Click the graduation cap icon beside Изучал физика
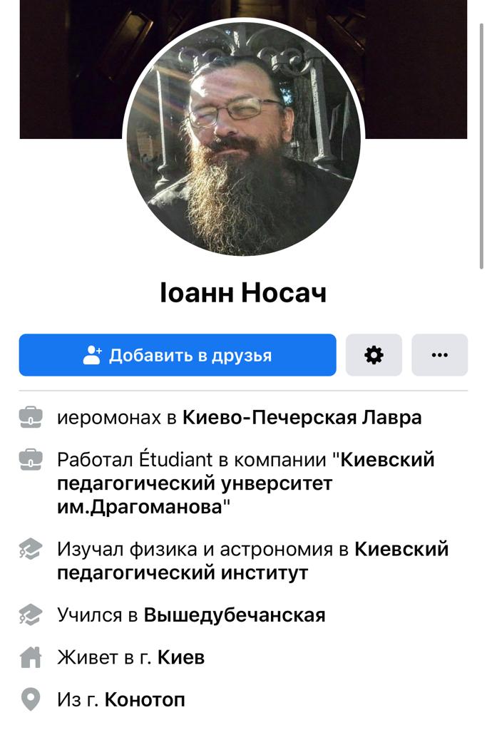 pyautogui.click(x=31, y=549)
